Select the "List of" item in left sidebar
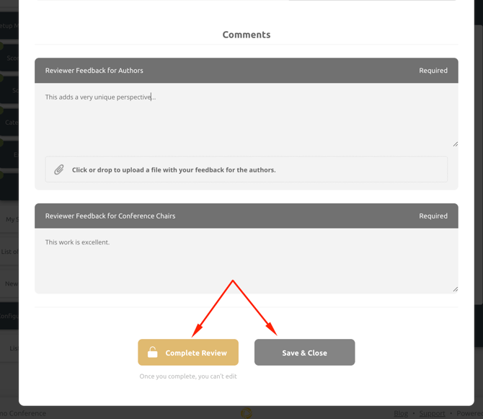This screenshot has width=483, height=419. point(9,252)
